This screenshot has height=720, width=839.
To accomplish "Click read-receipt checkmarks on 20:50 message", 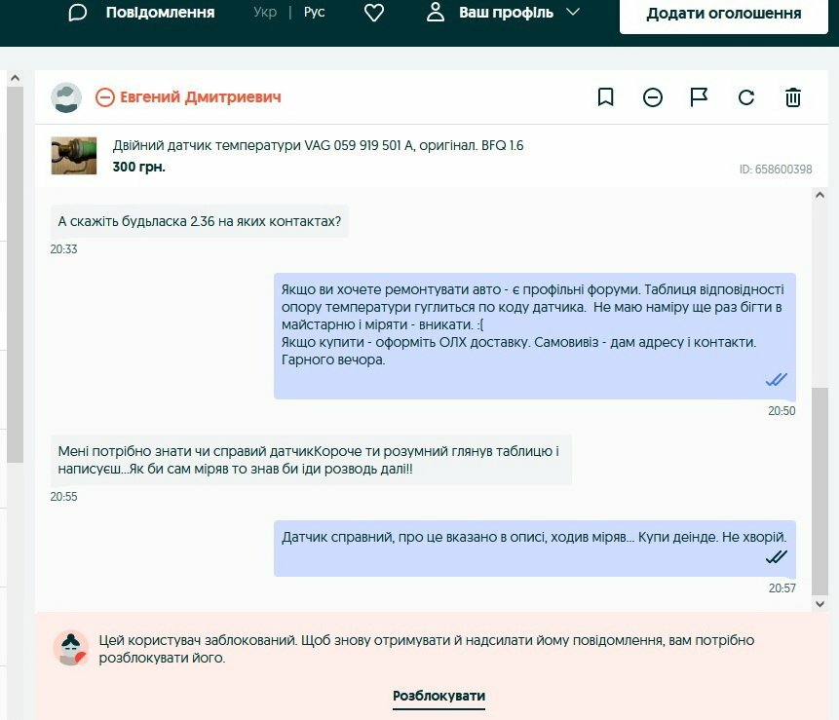I will [776, 380].
